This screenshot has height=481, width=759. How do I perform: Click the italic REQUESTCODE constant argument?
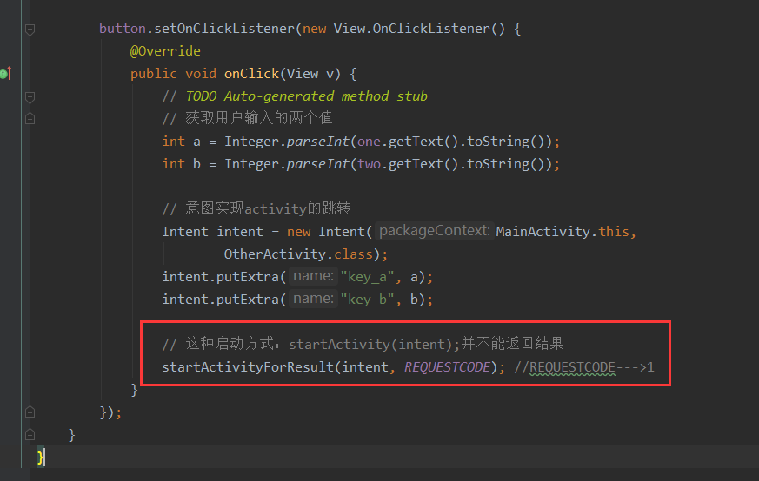point(447,367)
